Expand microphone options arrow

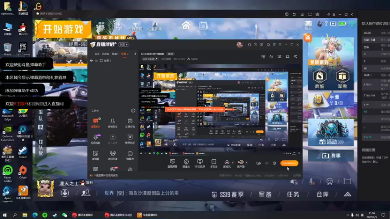[233, 163]
